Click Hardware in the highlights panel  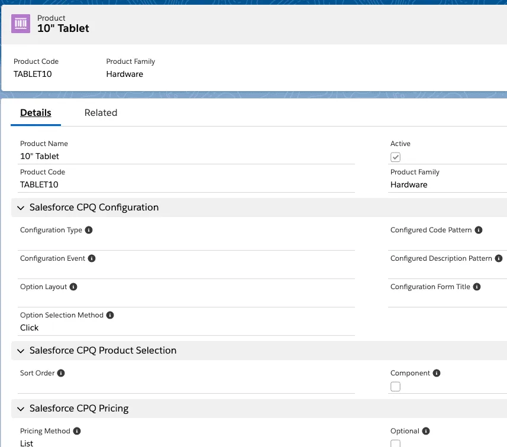coord(124,74)
